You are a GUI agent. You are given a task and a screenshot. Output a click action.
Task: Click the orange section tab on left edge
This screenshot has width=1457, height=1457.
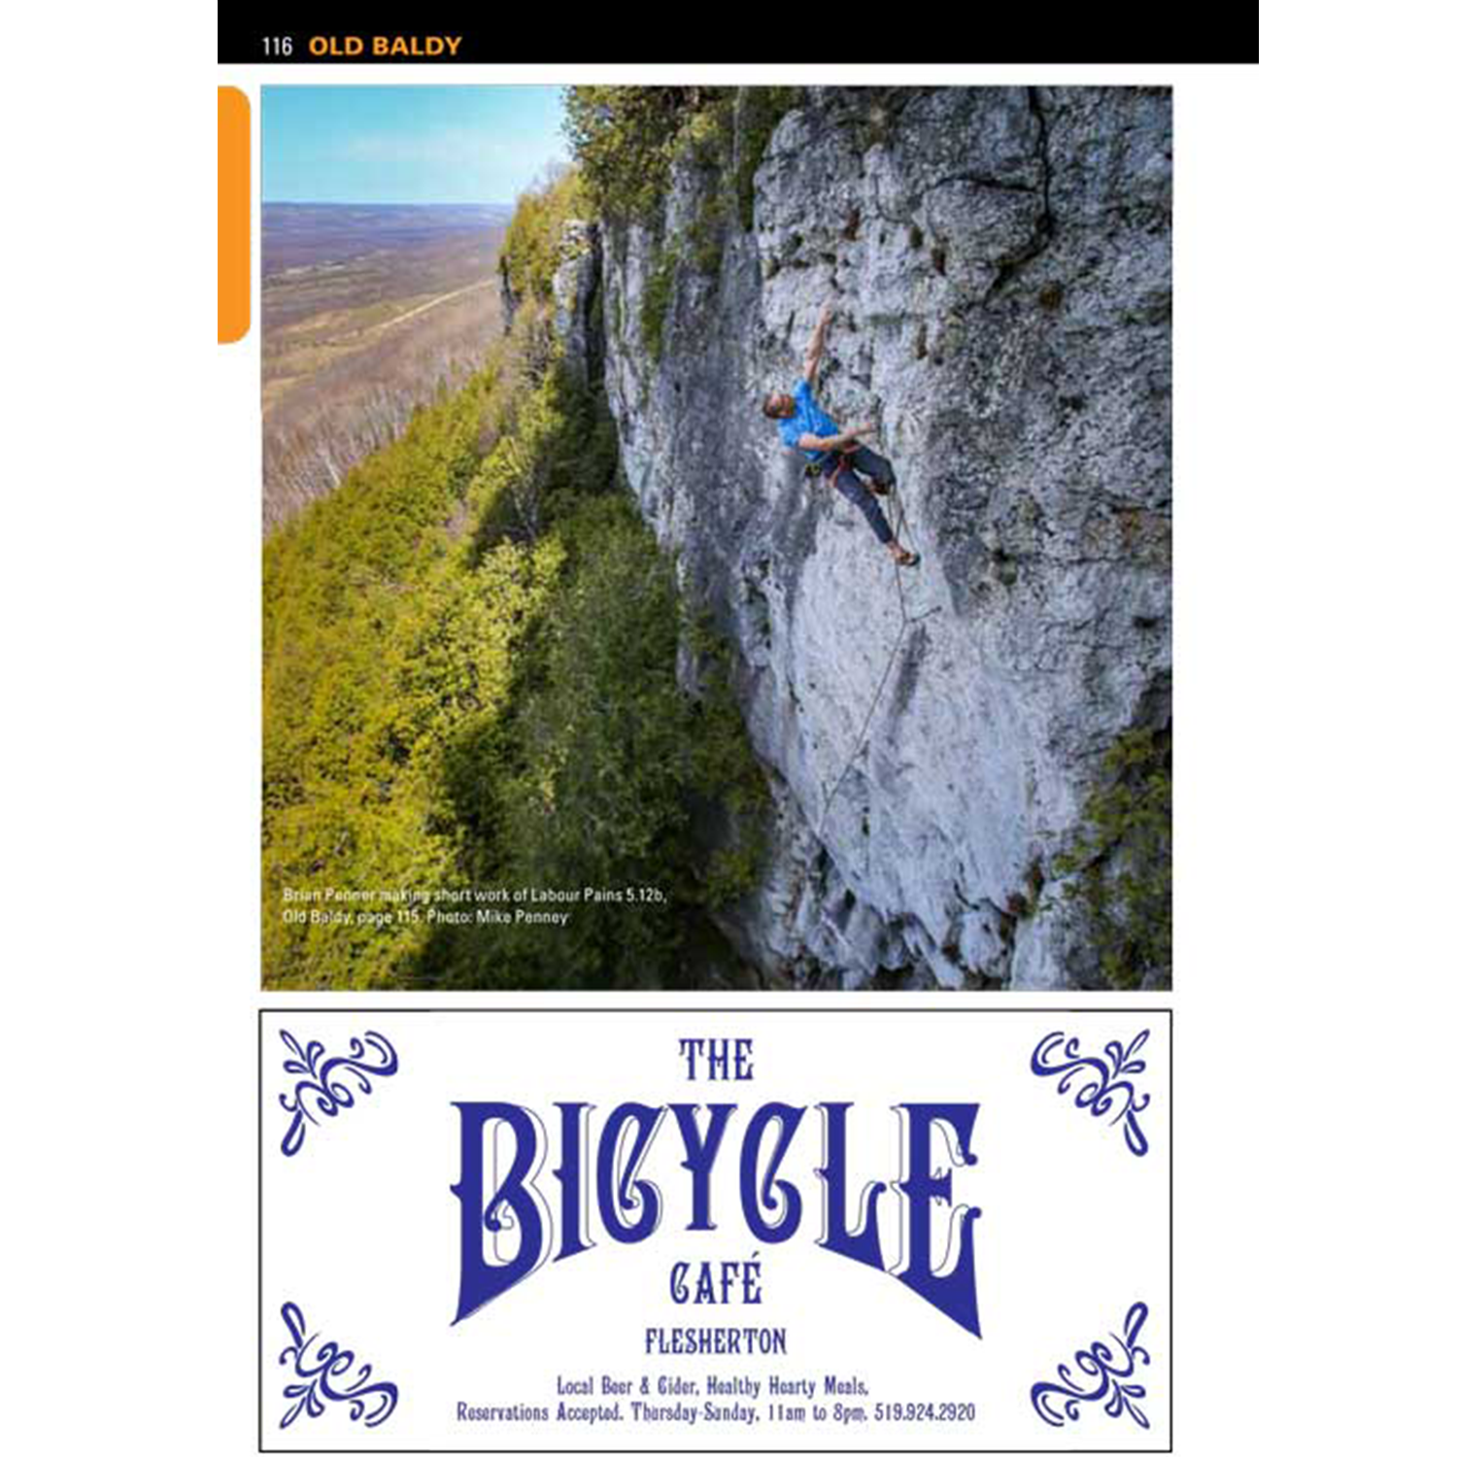click(234, 215)
